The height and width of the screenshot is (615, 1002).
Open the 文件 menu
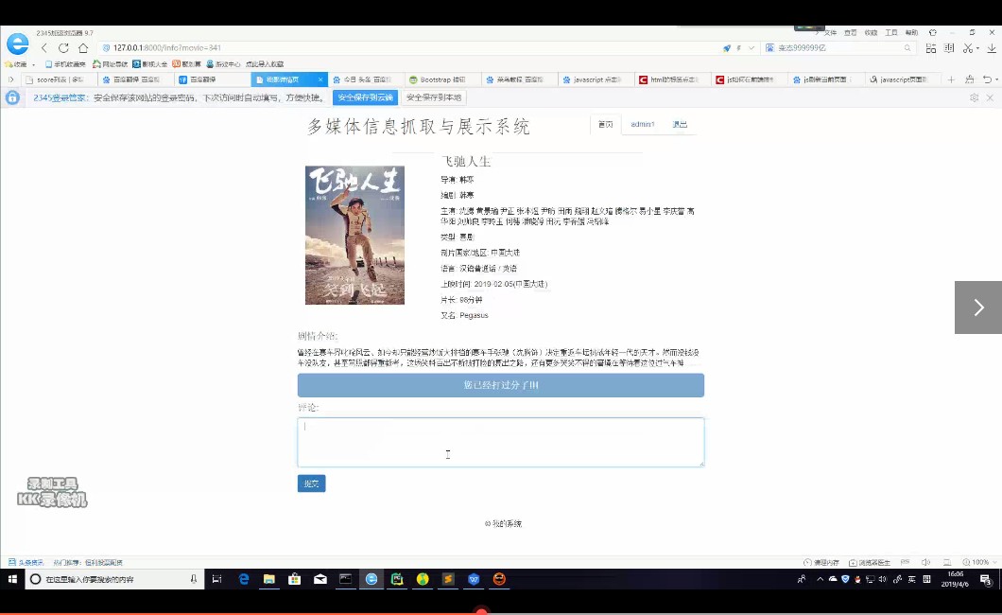click(x=830, y=32)
